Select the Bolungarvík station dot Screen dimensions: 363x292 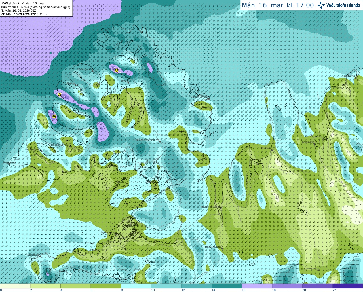[x=92, y=71]
